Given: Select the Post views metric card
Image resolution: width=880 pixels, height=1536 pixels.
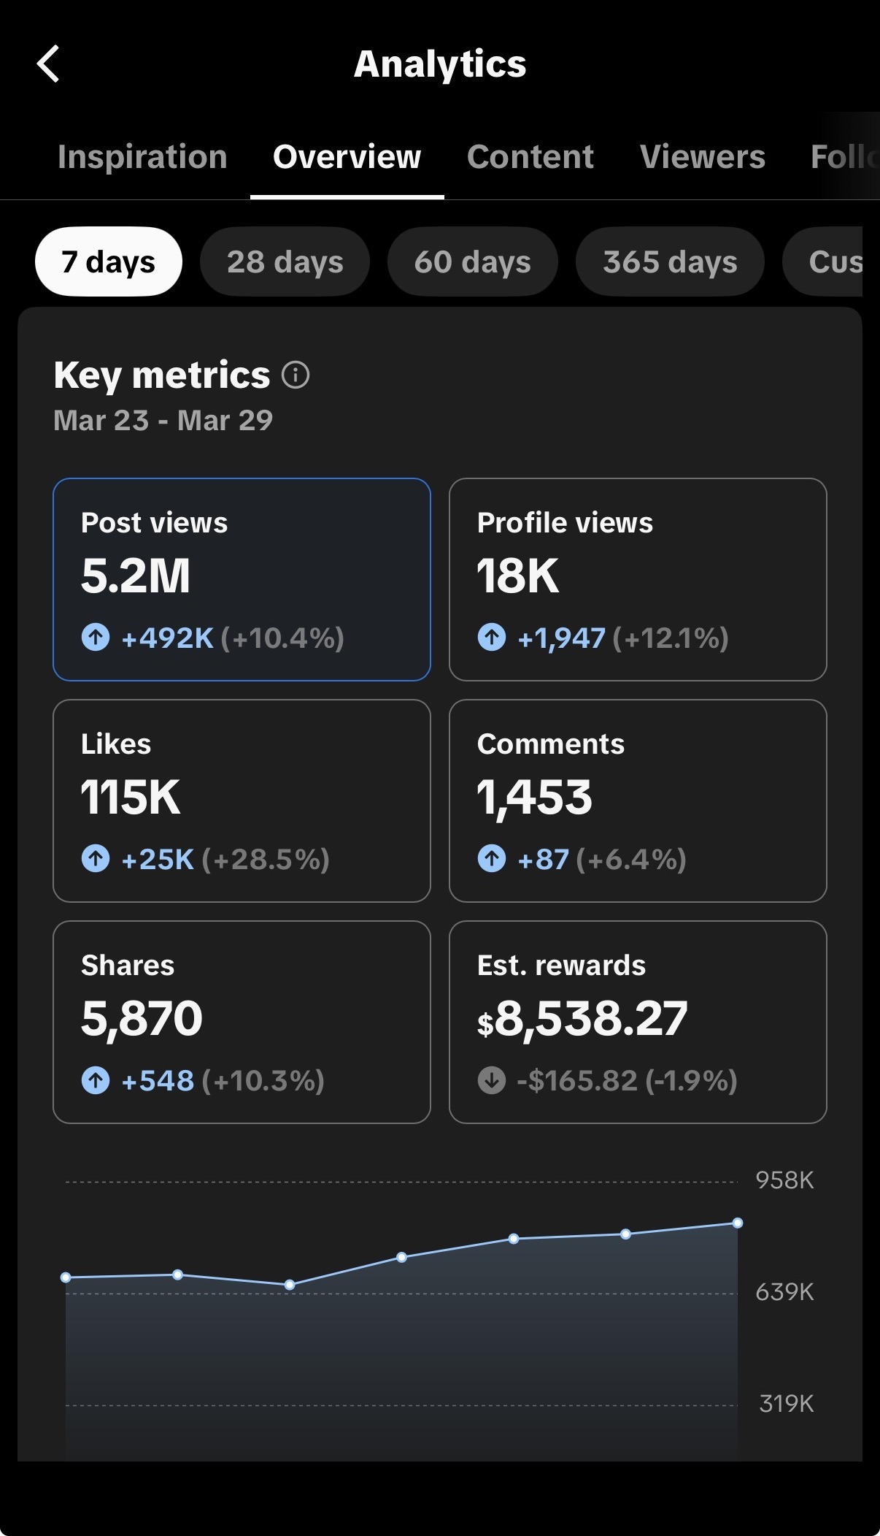Looking at the screenshot, I should [x=242, y=579].
